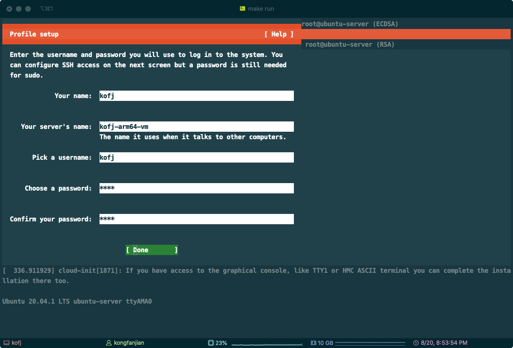The height and width of the screenshot is (348, 513).
Task: Click the clock icon in status bar
Action: pyautogui.click(x=416, y=343)
